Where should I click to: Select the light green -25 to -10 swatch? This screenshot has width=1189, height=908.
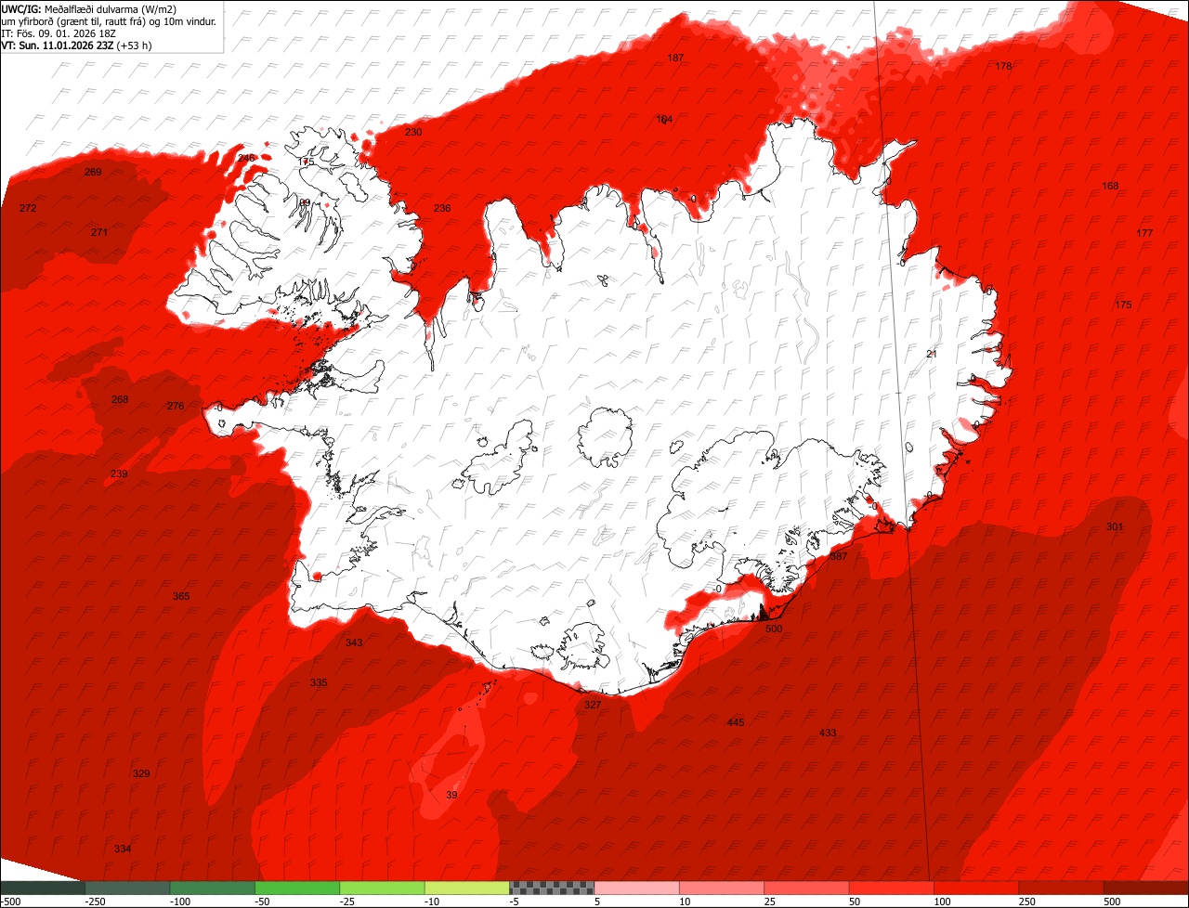(383, 889)
